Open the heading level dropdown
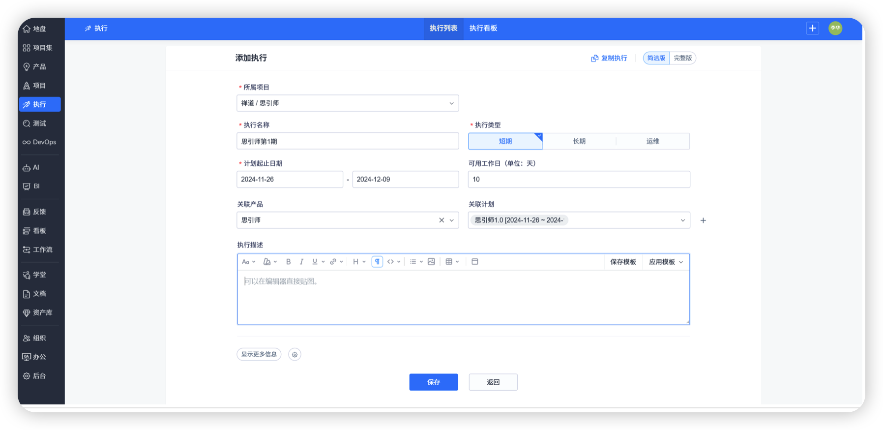The width and height of the screenshot is (883, 430). 359,262
